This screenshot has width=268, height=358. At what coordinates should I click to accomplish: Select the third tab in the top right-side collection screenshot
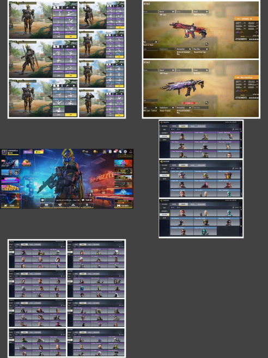coord(193,126)
